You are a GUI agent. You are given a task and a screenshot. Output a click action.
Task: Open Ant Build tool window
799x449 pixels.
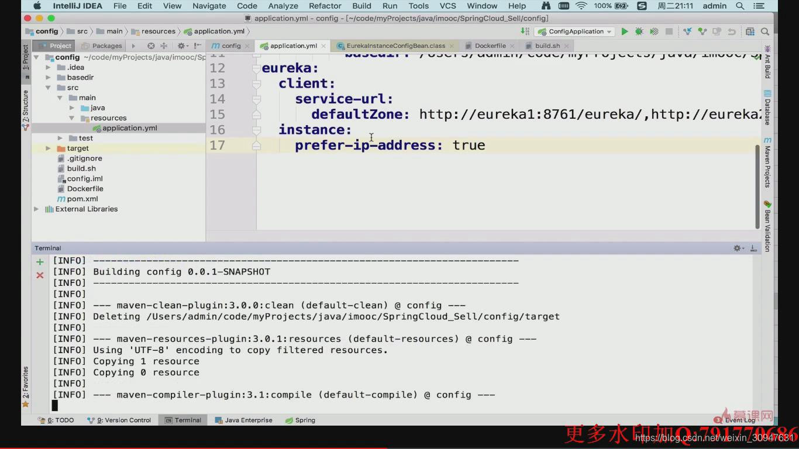click(x=767, y=61)
